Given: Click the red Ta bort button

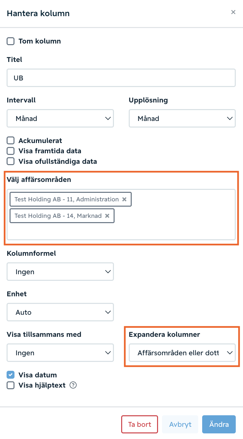Looking at the screenshot, I should 140,424.
